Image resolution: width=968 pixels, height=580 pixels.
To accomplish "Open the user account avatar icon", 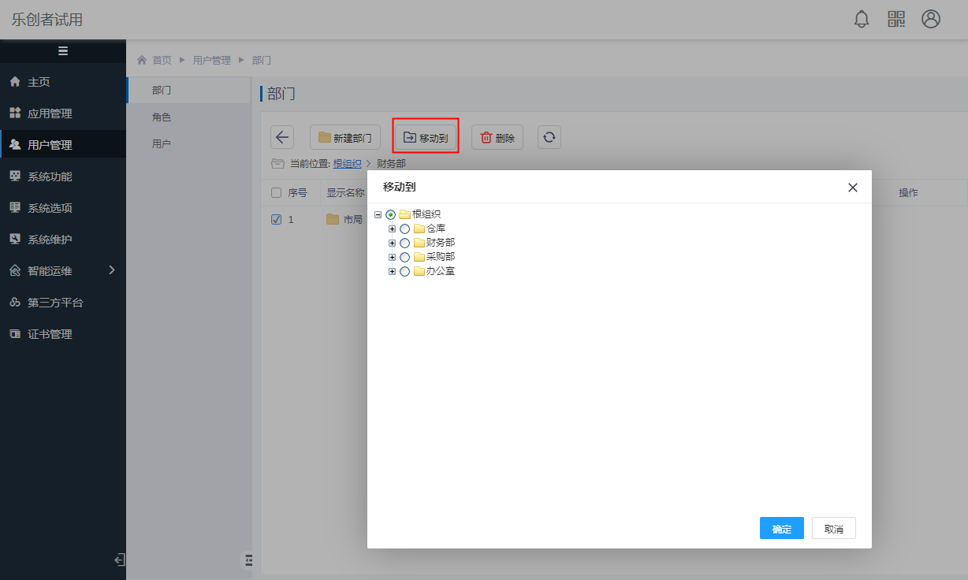I will pyautogui.click(x=931, y=19).
